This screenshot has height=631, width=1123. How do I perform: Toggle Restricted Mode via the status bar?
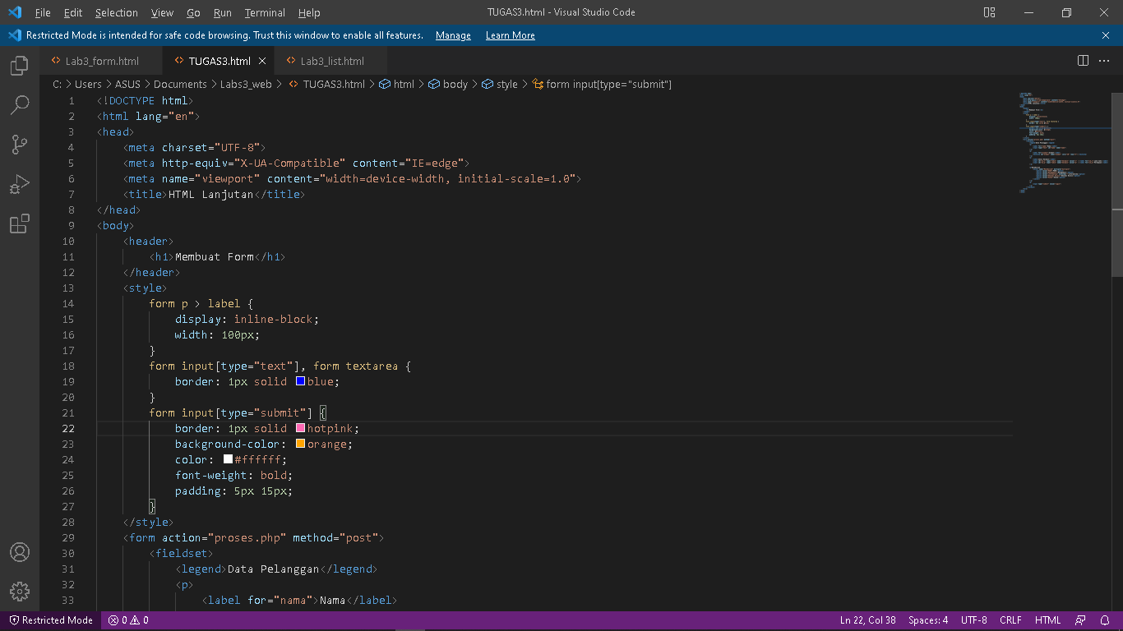[x=49, y=620]
